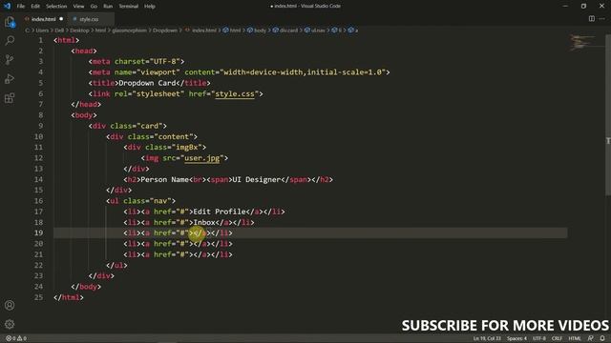Click line number 22 in gutter
611x343 pixels.
pos(38,265)
